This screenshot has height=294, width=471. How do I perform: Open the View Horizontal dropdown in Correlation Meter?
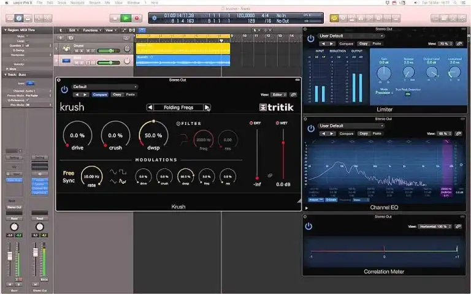(x=435, y=227)
